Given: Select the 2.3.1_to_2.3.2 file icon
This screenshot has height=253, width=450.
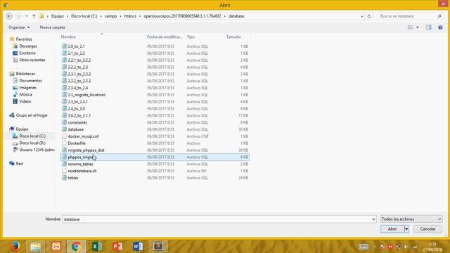Looking at the screenshot, I should pyautogui.click(x=64, y=74).
